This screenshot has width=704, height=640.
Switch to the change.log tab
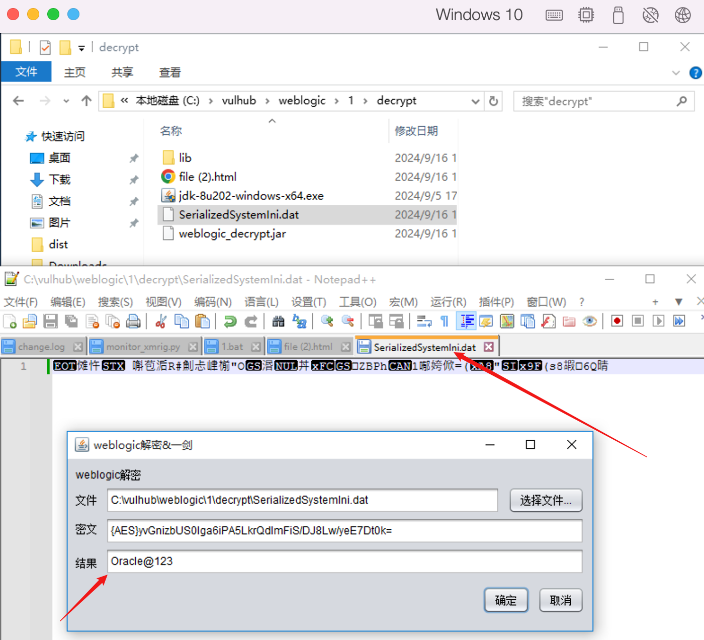click(x=40, y=346)
